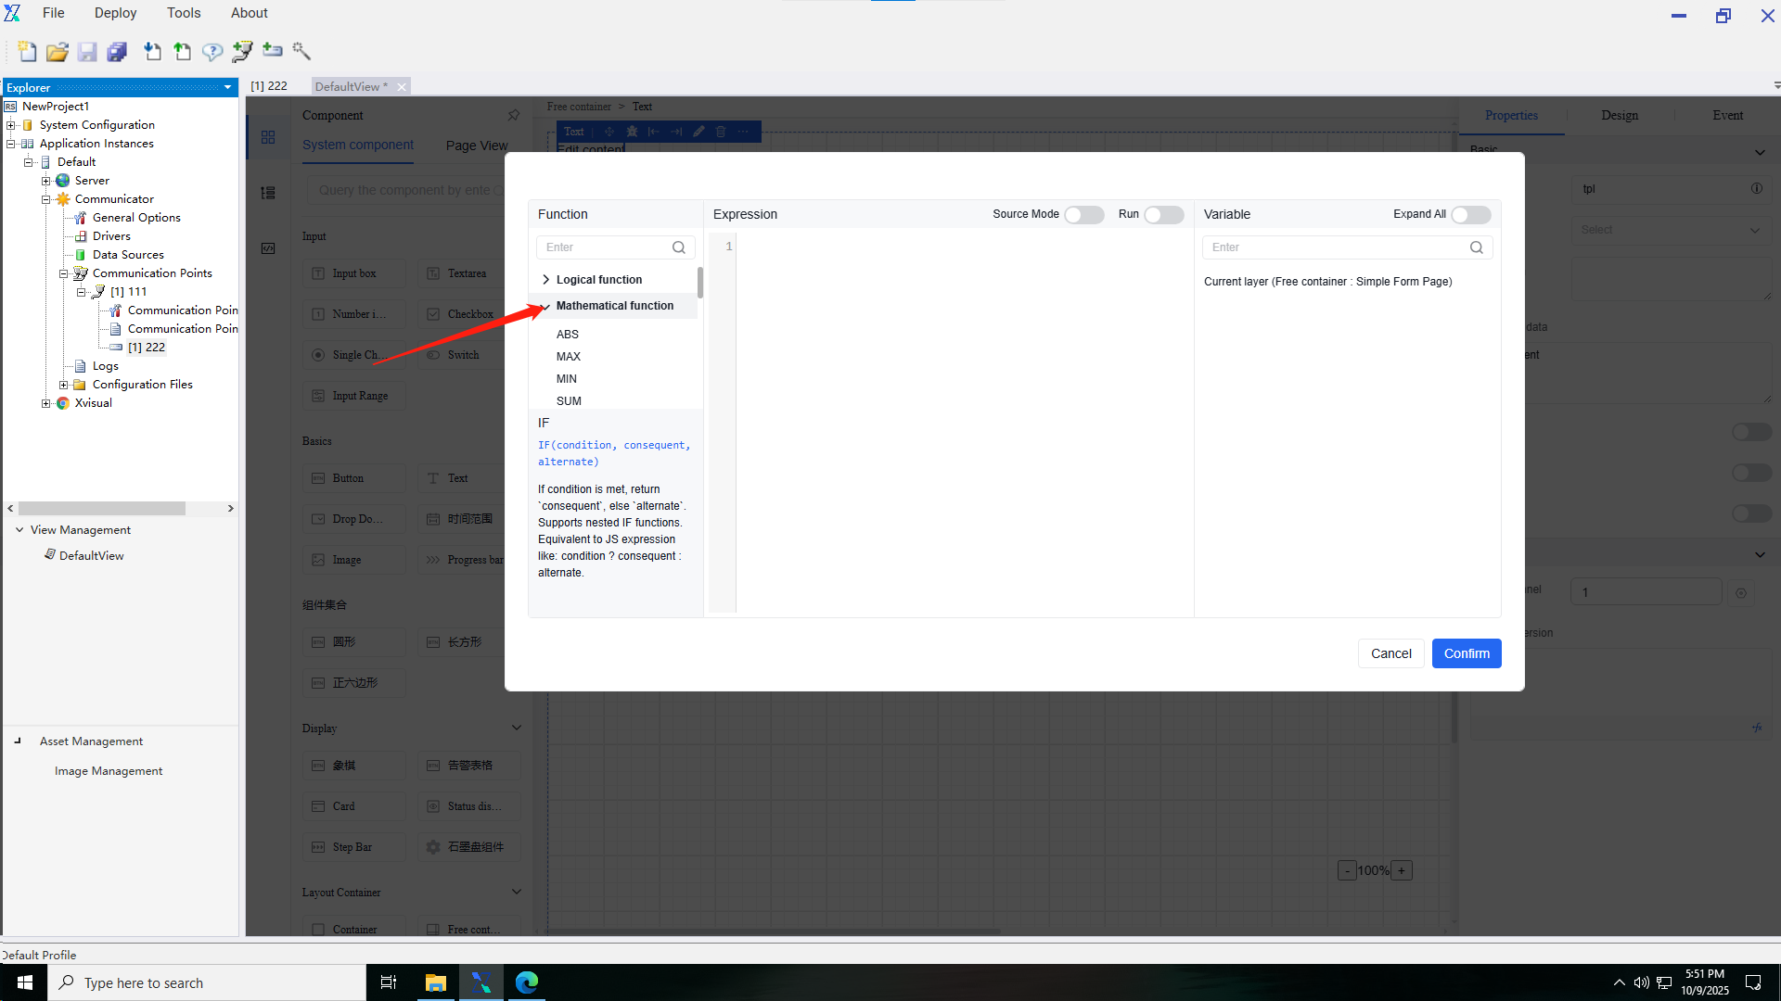The height and width of the screenshot is (1001, 1781).
Task: Turn on the Expand All switch
Action: click(x=1470, y=214)
